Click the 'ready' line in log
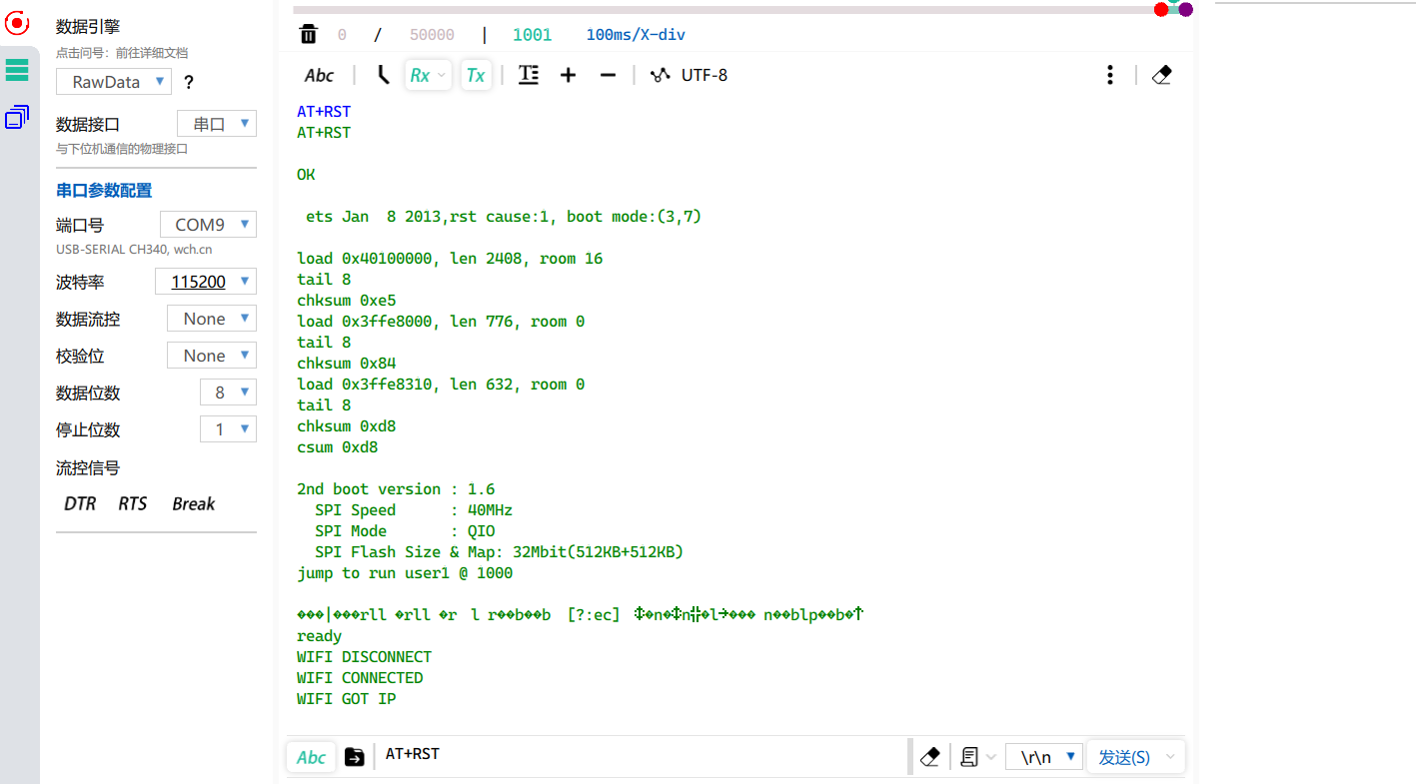This screenshot has height=784, width=1427. pos(319,636)
